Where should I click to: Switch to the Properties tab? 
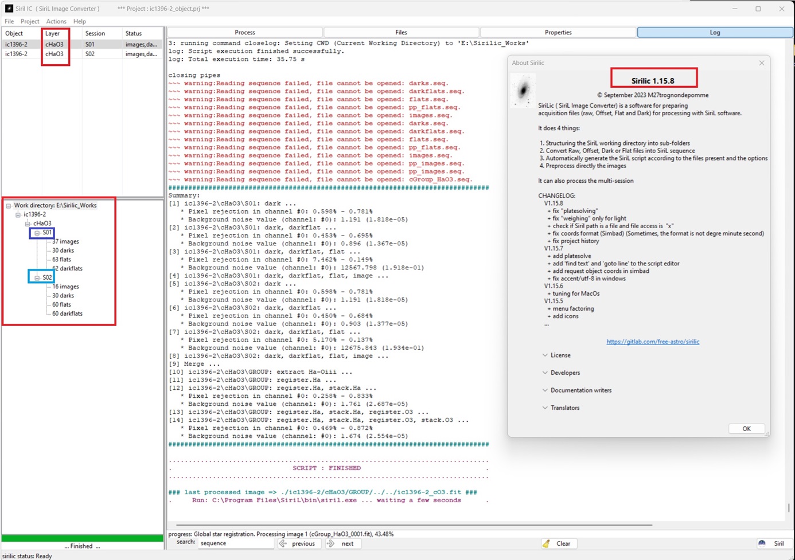(x=558, y=33)
